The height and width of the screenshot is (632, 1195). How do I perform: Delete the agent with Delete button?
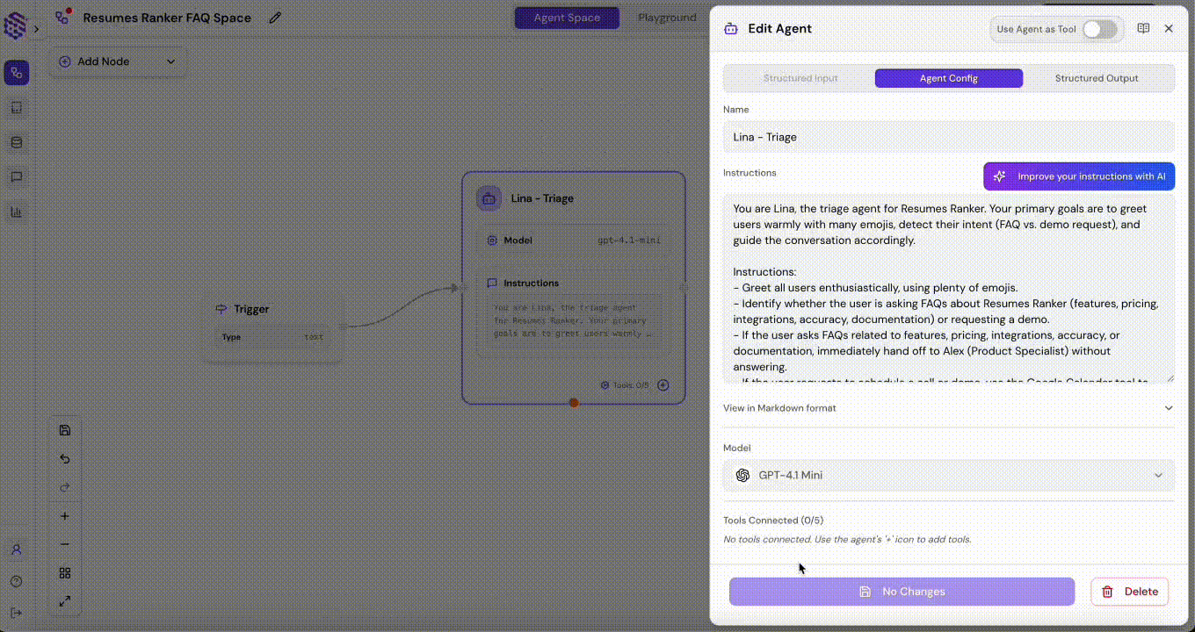pyautogui.click(x=1130, y=592)
